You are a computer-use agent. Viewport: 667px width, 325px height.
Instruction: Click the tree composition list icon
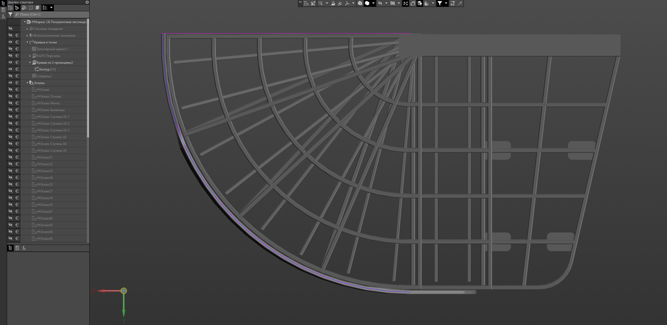[45, 8]
